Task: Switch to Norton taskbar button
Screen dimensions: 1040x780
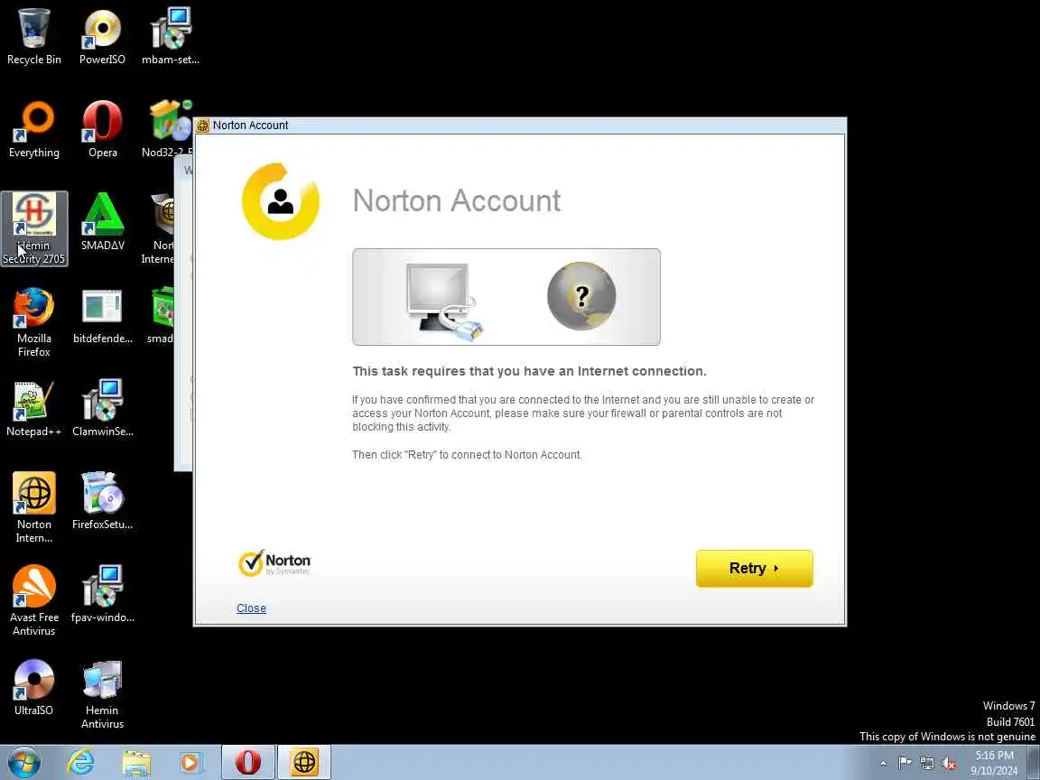Action: pos(303,762)
